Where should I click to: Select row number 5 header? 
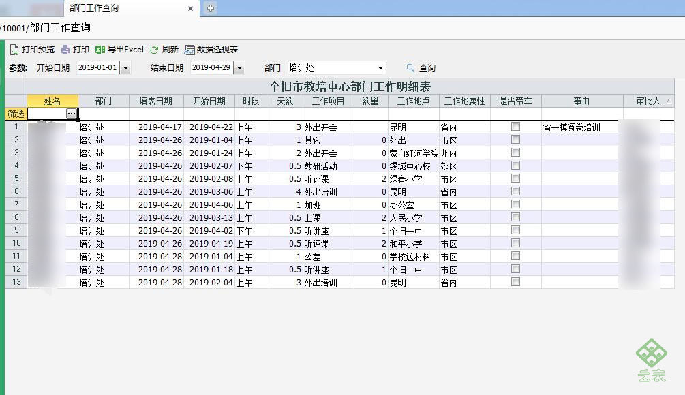tap(16, 178)
